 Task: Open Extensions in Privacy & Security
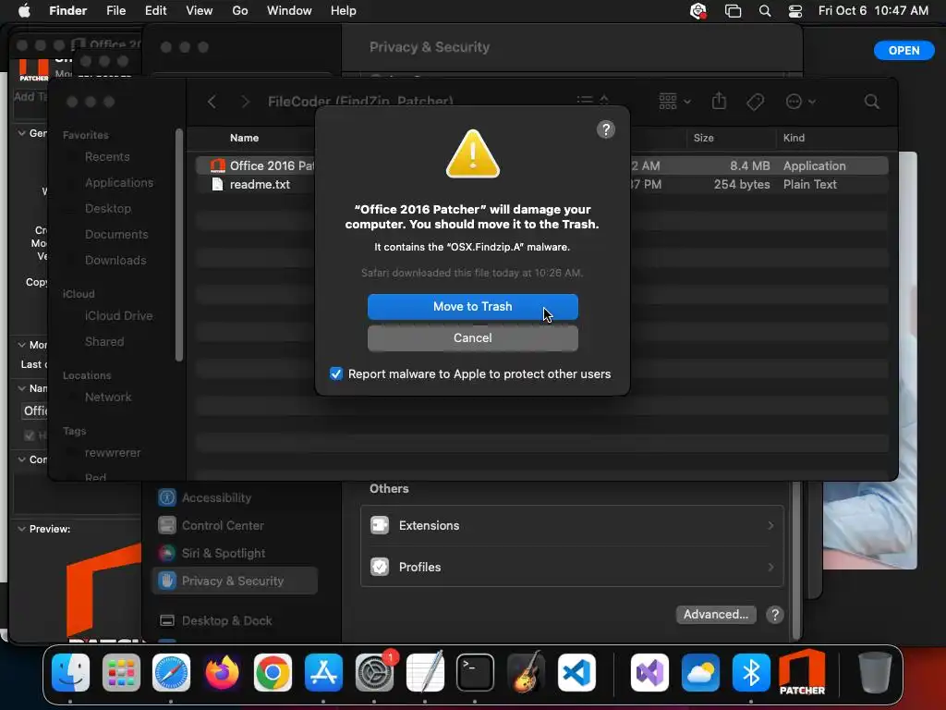pos(571,526)
